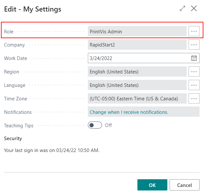Select the RapidStart2 company field

[x=137, y=45]
